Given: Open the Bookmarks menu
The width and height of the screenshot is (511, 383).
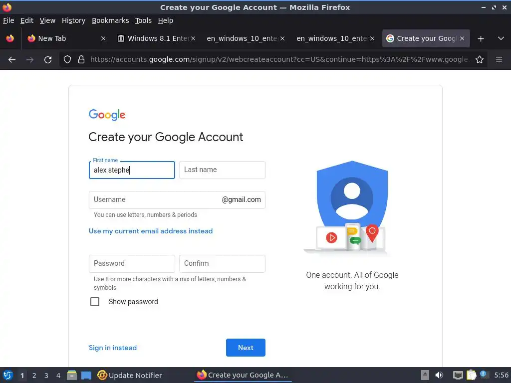Looking at the screenshot, I should click(x=110, y=20).
